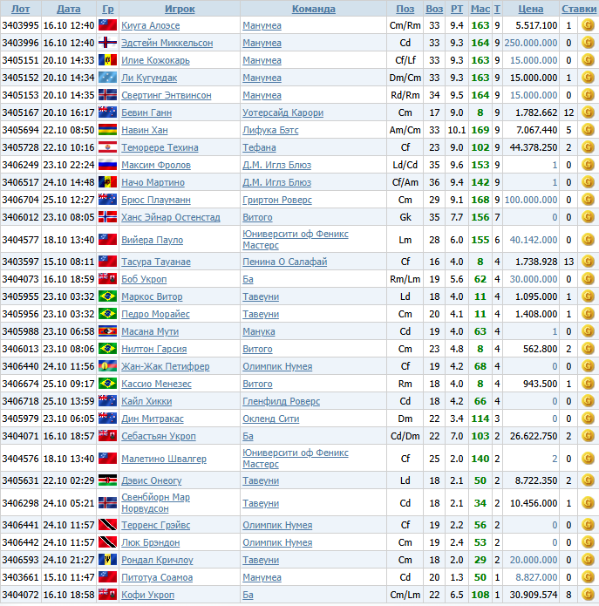Viewport: 599px width, 606px height.
Task: Sort by the Игрок column header
Action: [x=179, y=9]
